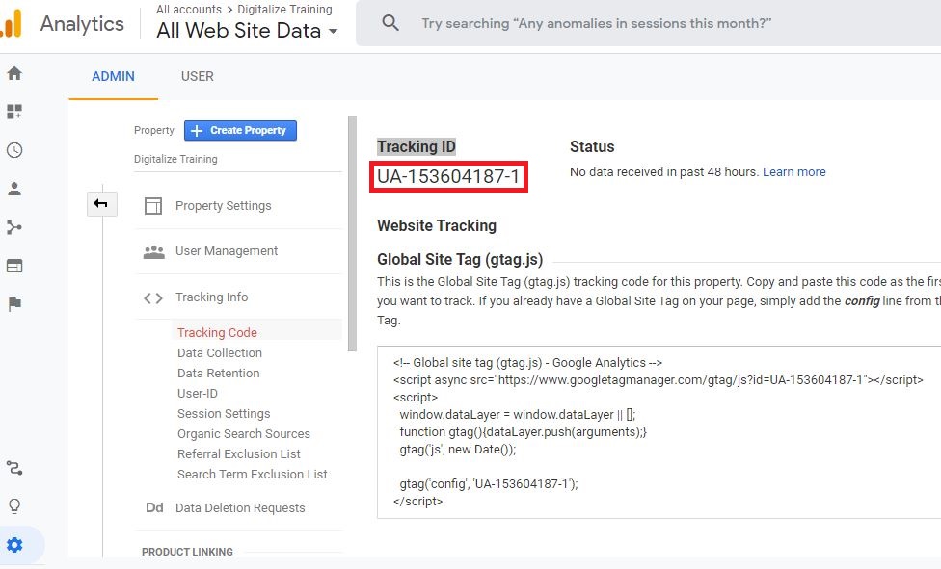Image resolution: width=941 pixels, height=569 pixels.
Task: Open the Behavior reports icon
Action: coord(14,266)
